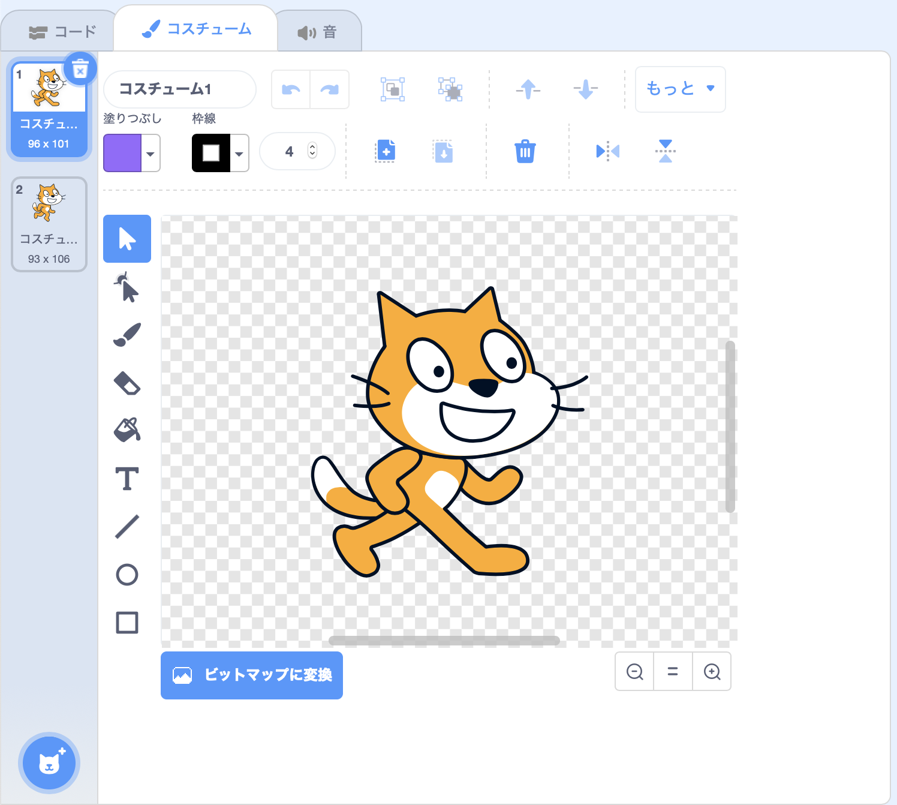Image resolution: width=897 pixels, height=805 pixels.
Task: Pick the Eraser tool
Action: coord(127,383)
